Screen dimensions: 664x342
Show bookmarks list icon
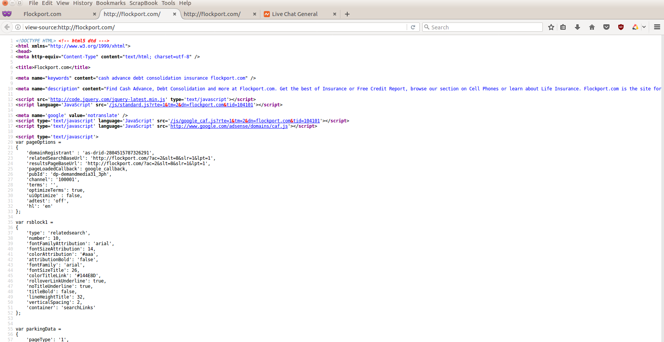coord(563,27)
